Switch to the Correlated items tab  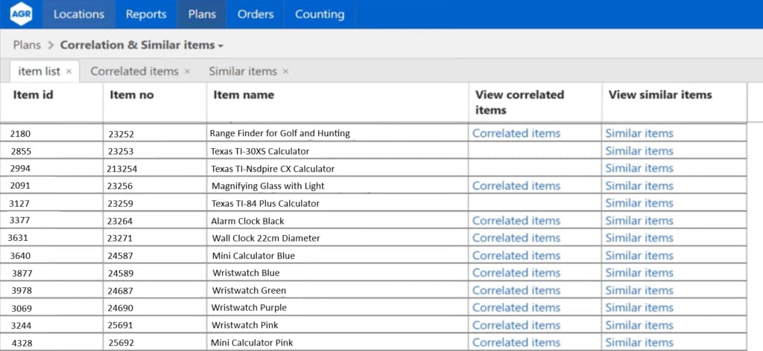click(x=134, y=71)
